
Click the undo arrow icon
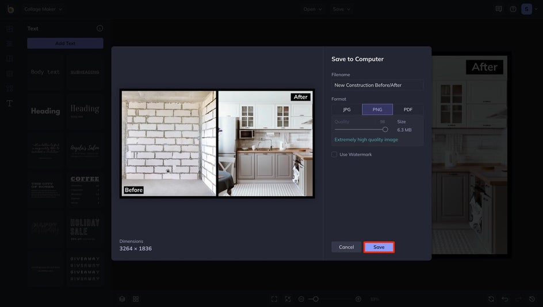504,299
